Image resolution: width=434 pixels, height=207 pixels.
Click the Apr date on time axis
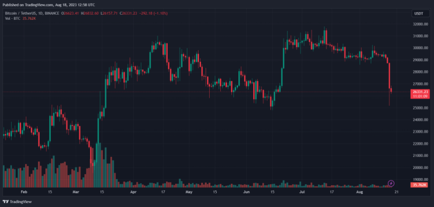click(134, 192)
